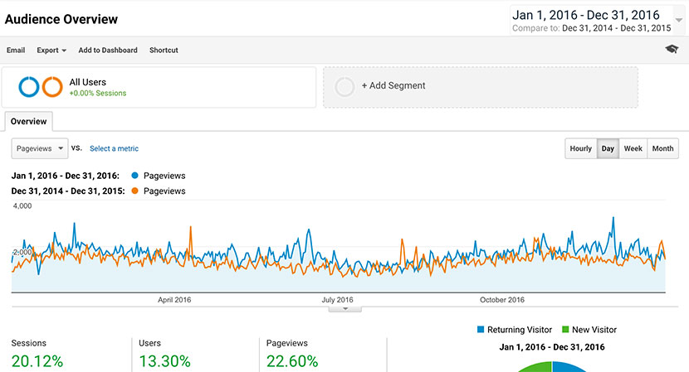
Task: Click the April 2016 axis label
Action: pyautogui.click(x=174, y=300)
